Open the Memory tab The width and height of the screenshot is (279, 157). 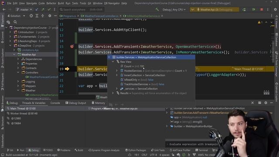point(98,103)
